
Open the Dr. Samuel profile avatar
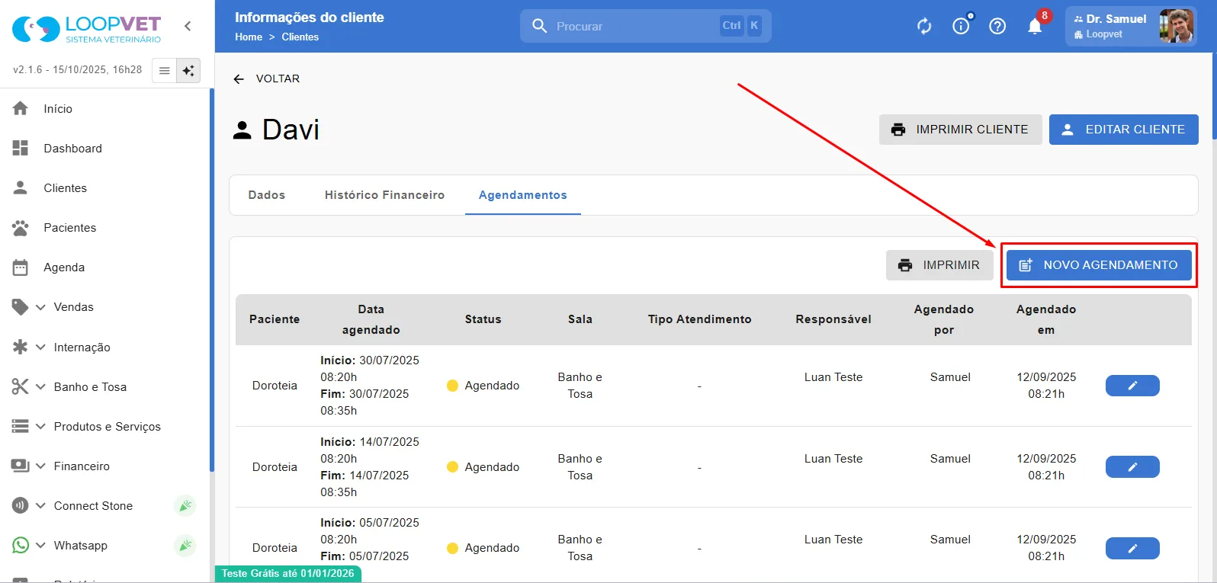1175,26
